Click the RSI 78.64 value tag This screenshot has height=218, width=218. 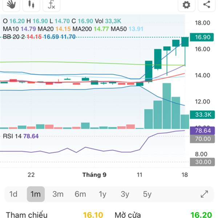tap(202, 130)
